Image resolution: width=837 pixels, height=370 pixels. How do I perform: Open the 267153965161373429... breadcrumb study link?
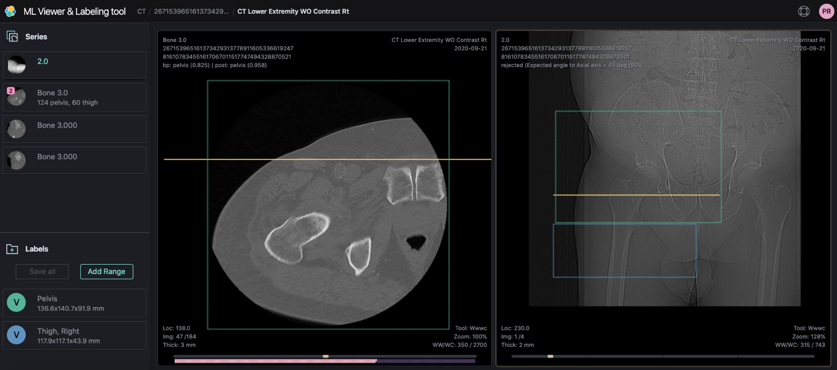point(191,11)
